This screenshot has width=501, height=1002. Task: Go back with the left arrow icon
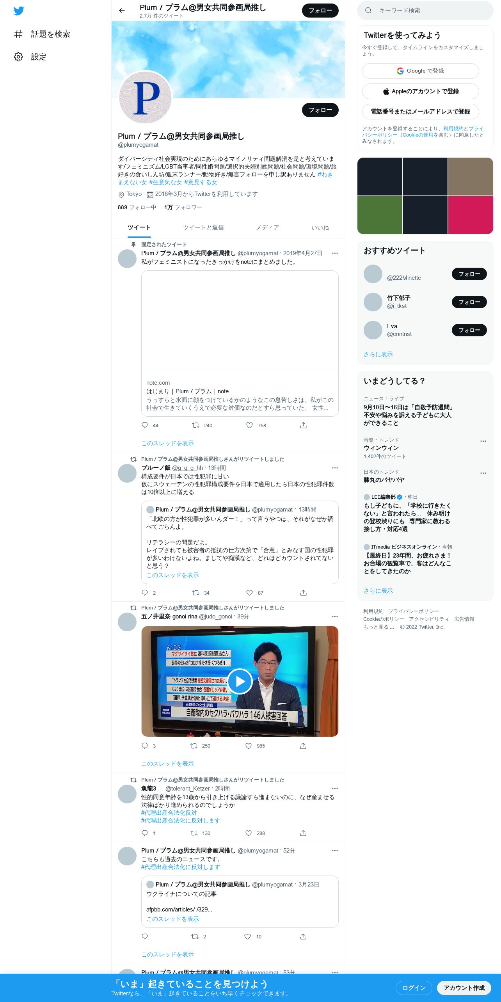tap(122, 11)
